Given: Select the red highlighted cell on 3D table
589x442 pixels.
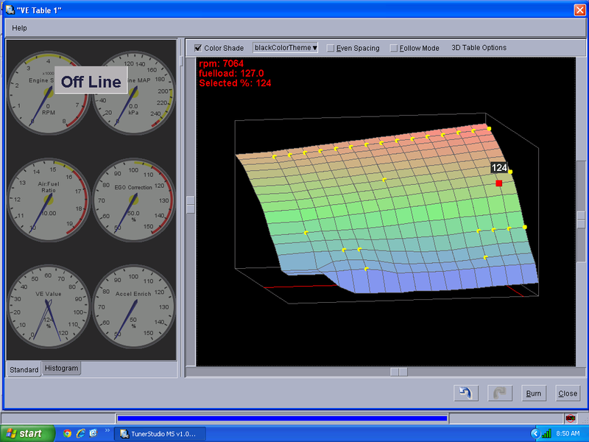Looking at the screenshot, I should click(x=499, y=183).
